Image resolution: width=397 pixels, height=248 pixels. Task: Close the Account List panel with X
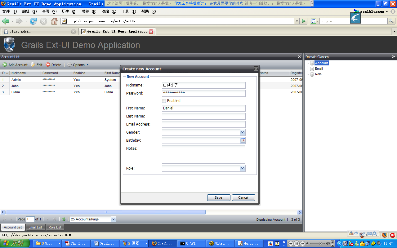pyautogui.click(x=299, y=57)
